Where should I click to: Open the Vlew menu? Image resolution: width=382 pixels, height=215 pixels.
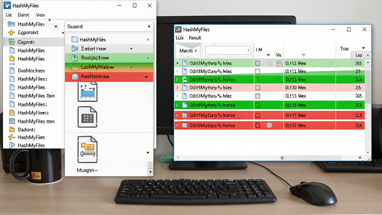[x=40, y=15]
